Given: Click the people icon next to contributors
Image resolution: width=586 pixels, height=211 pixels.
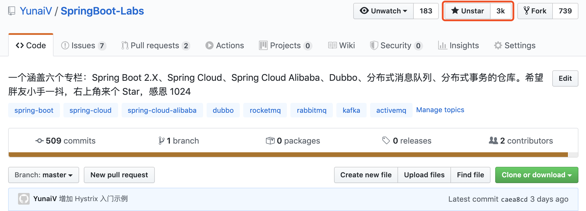Looking at the screenshot, I should point(493,141).
